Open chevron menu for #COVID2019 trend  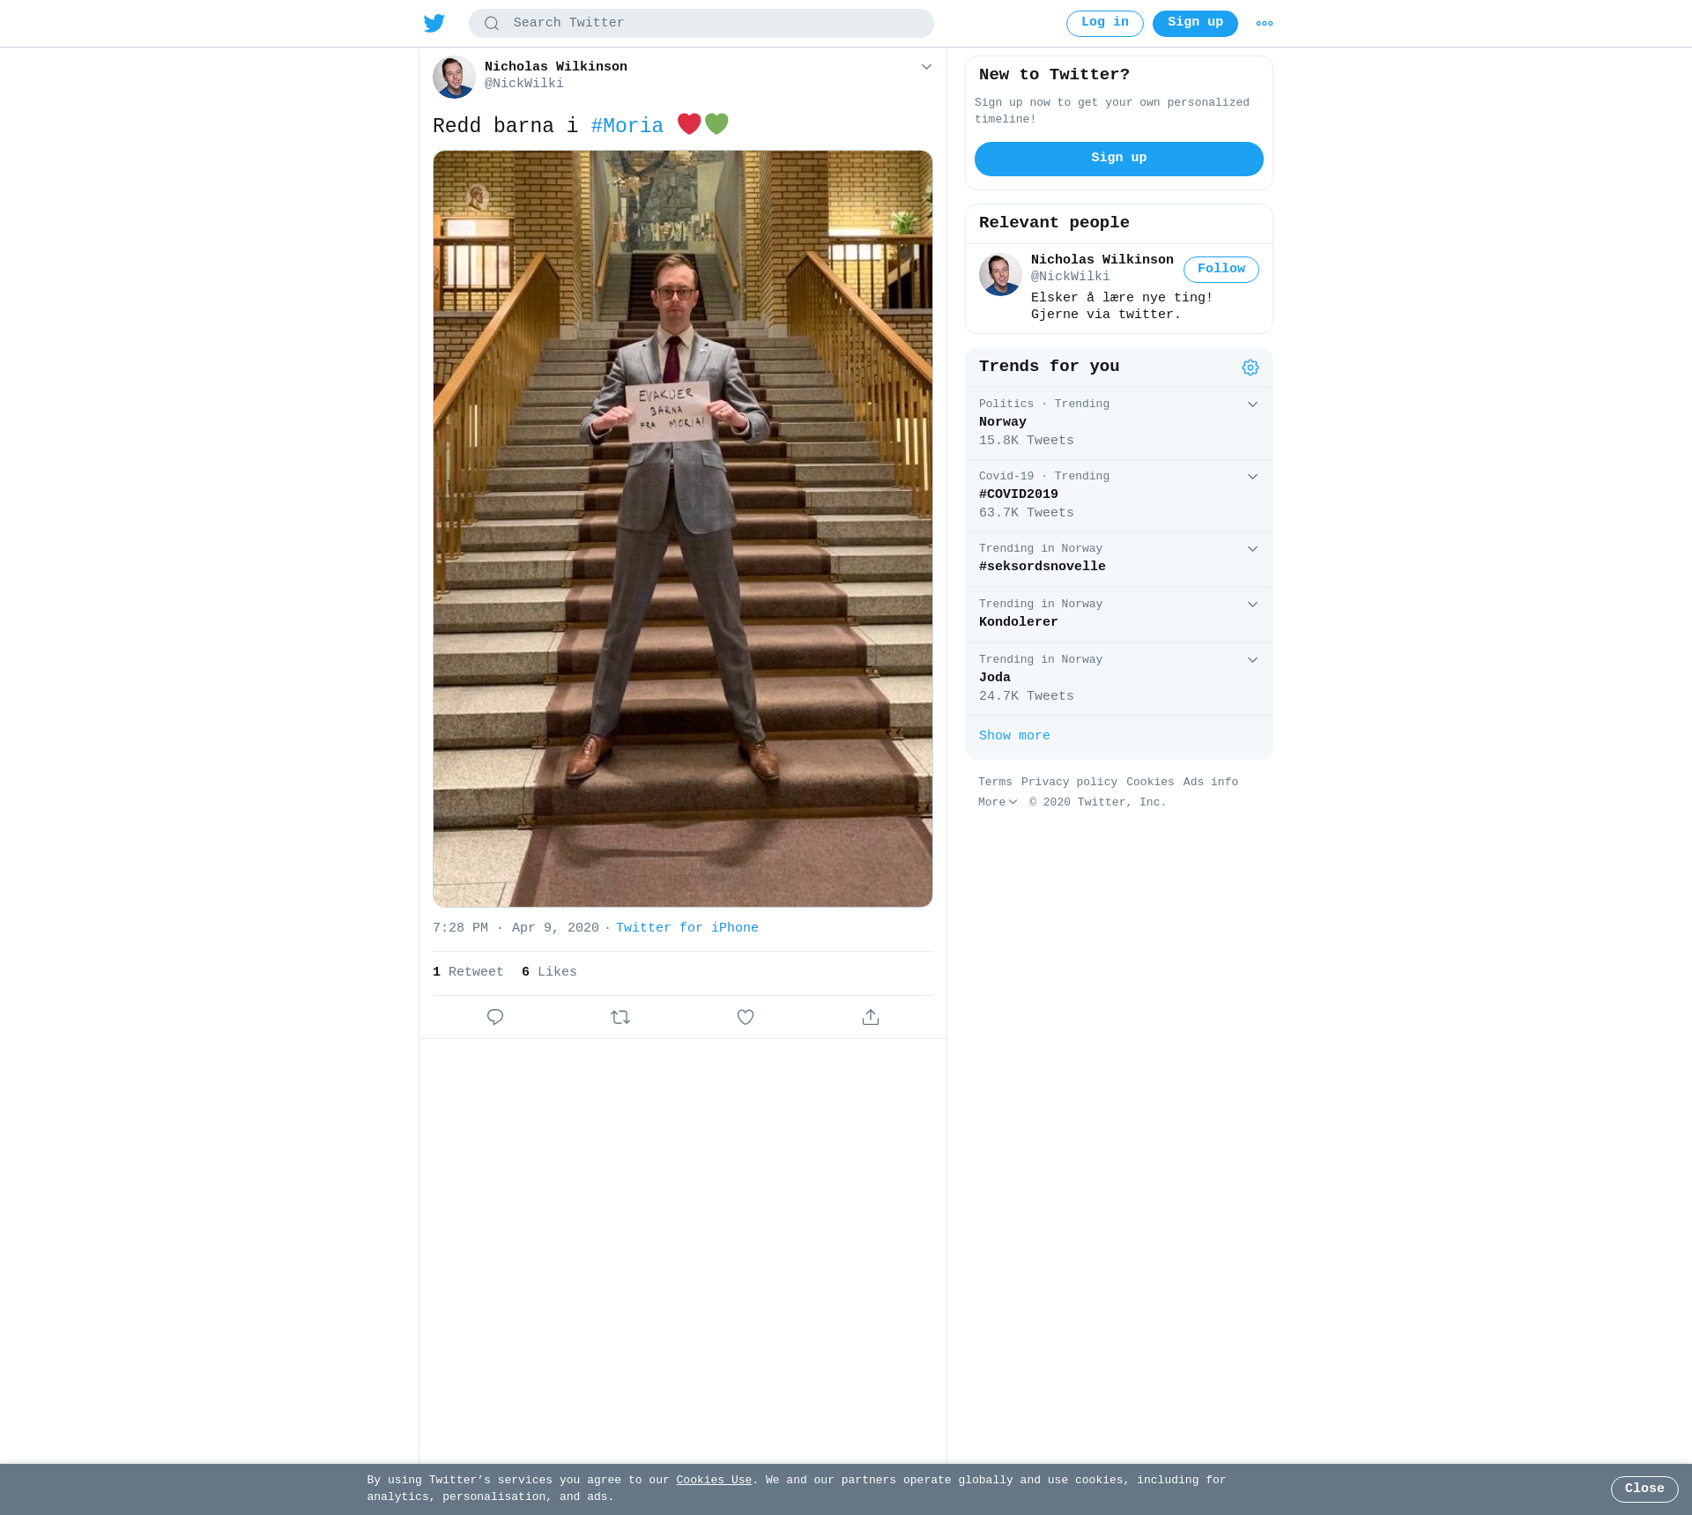tap(1252, 477)
